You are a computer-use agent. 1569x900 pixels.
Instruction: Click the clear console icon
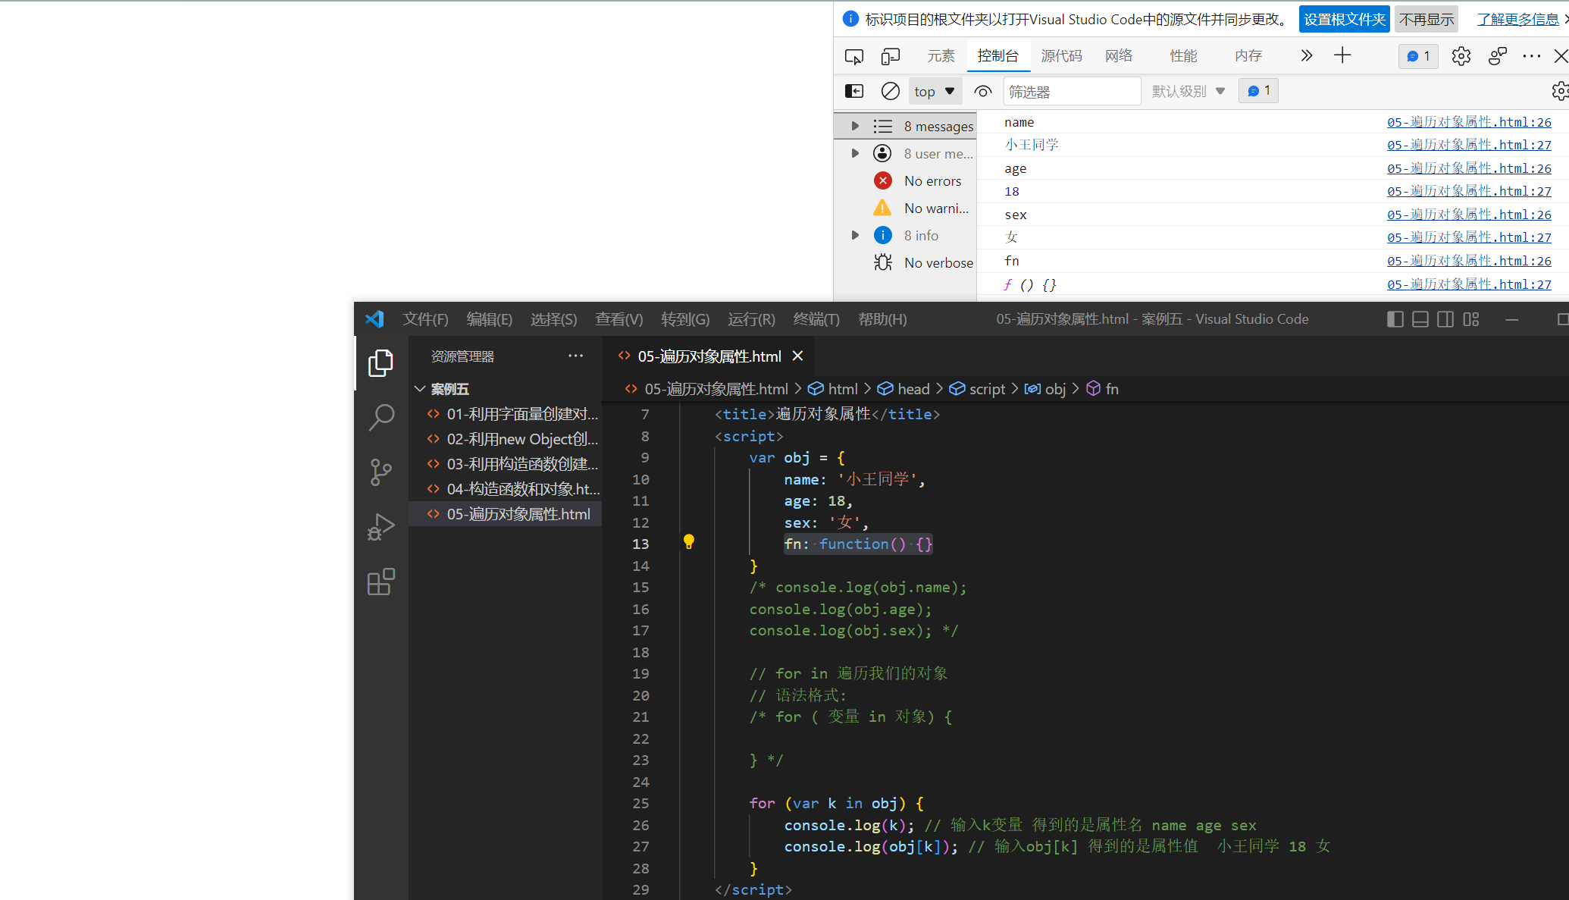889,90
